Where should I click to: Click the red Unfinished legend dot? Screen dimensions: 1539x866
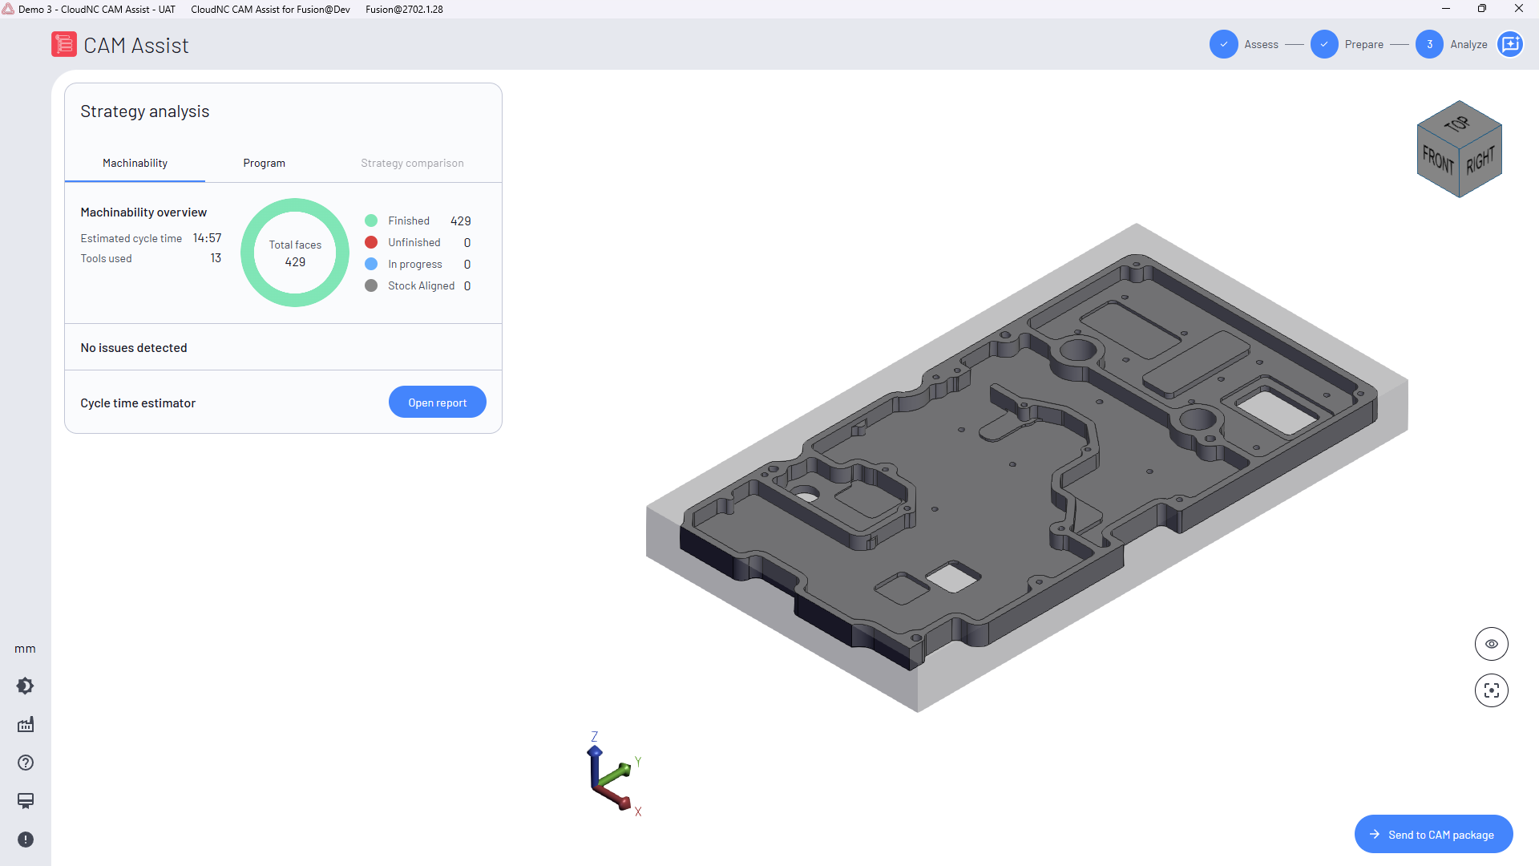371,242
